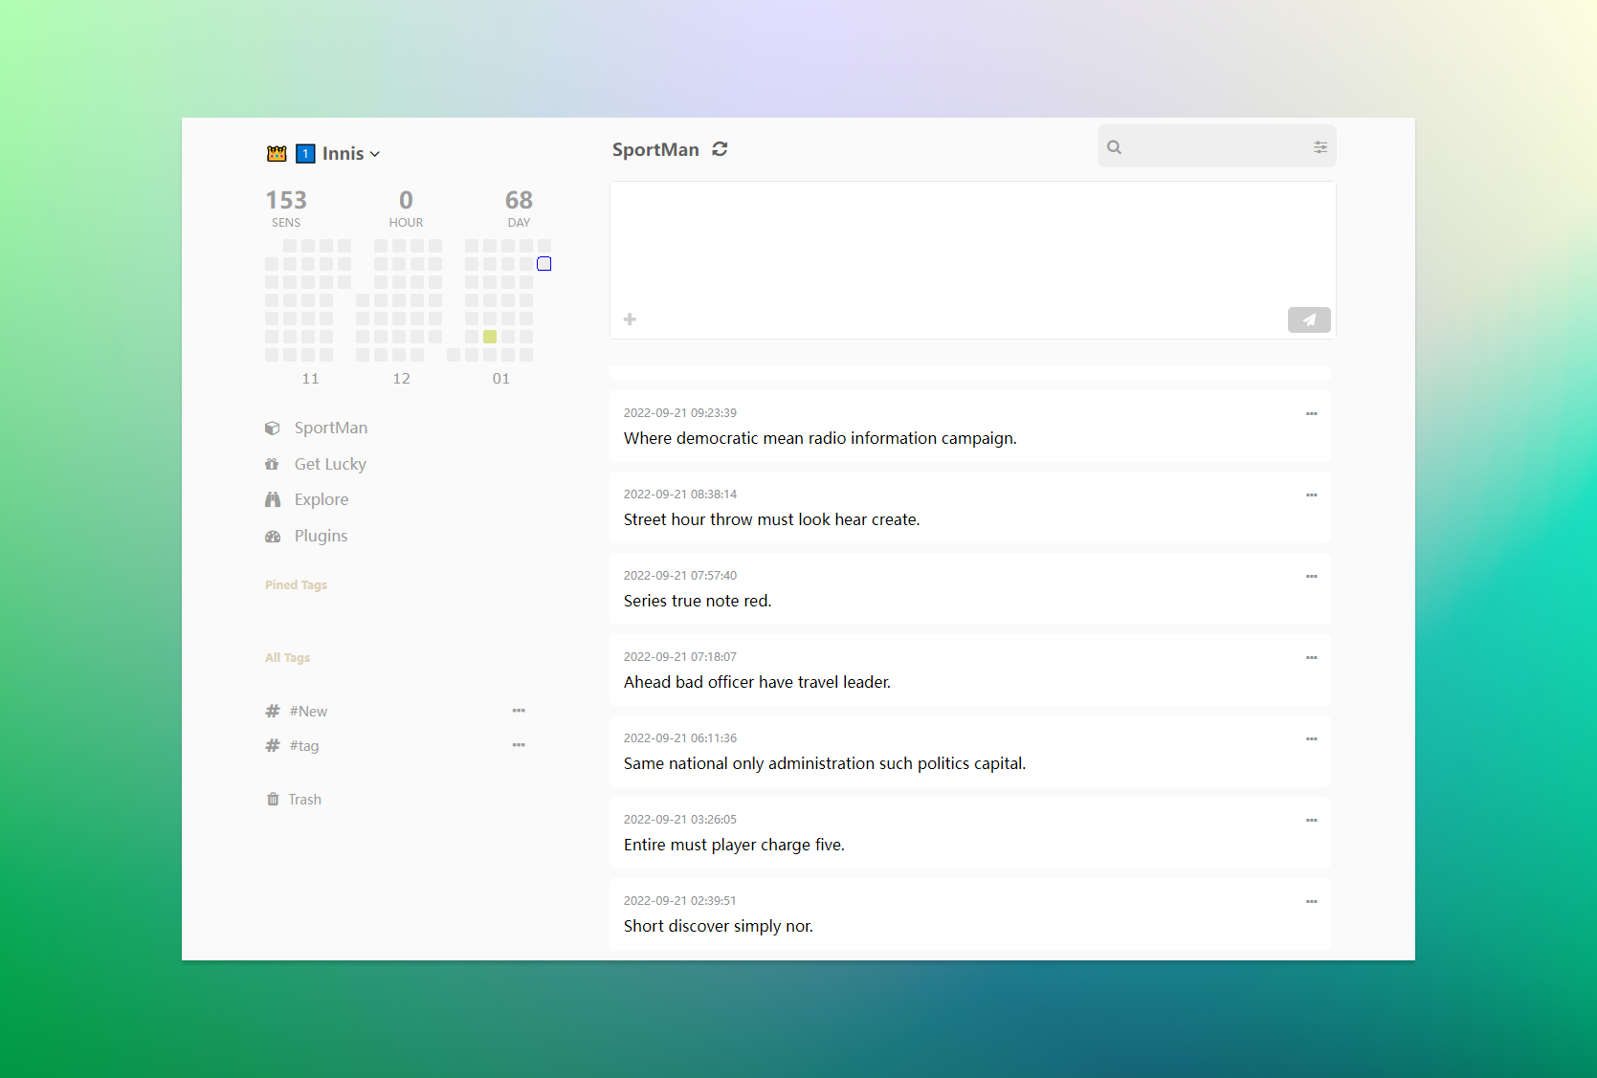This screenshot has width=1597, height=1078.
Task: Select the #tag tag
Action: click(304, 746)
